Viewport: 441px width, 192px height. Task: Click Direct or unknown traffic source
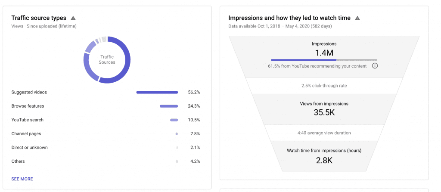click(29, 147)
